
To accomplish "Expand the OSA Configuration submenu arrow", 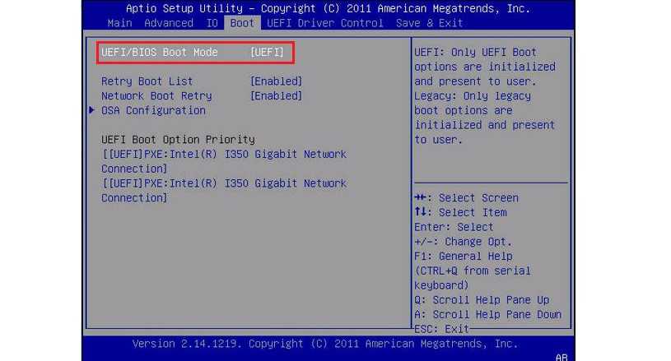I will coord(92,110).
